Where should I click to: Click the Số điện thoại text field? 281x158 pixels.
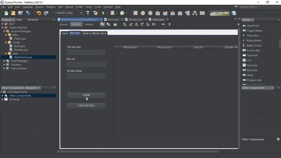(86, 76)
